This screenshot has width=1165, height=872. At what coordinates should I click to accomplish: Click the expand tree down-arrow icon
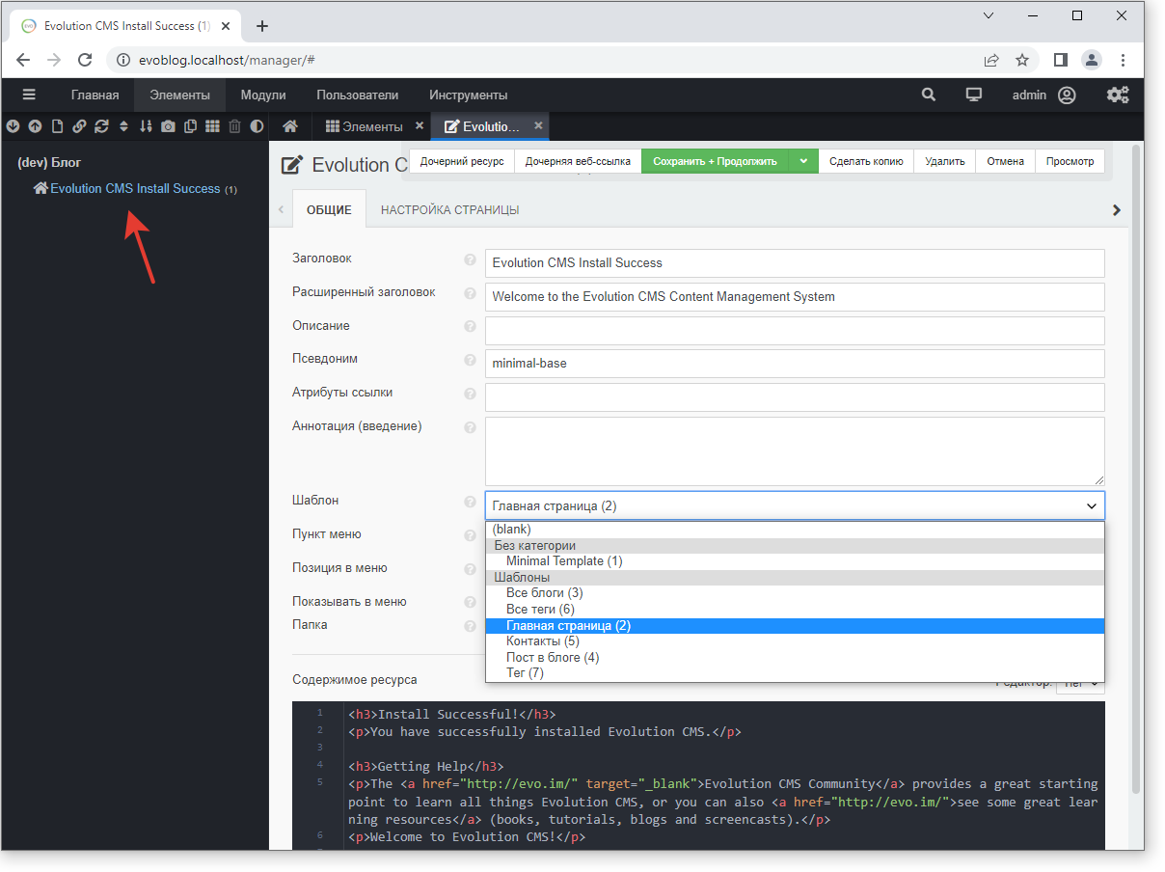[13, 126]
